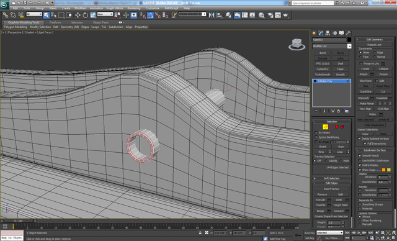
Task: Enable Use NURMS Subdivision checkbox
Action: tap(360, 160)
